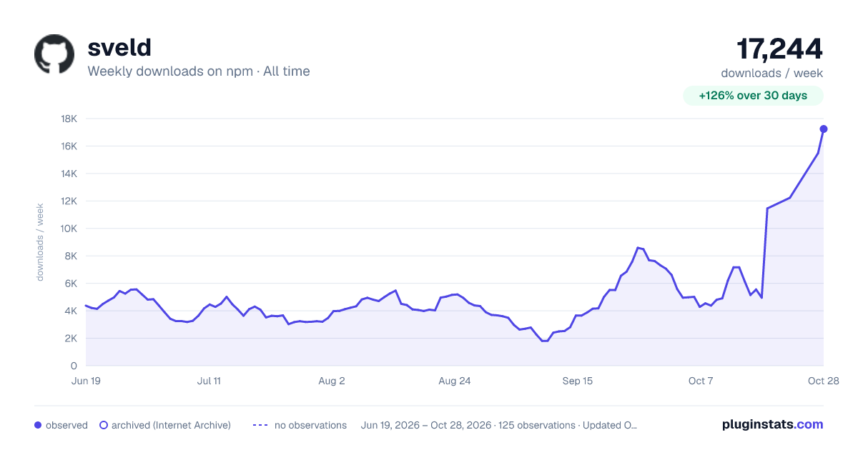Click the latest data point marker
The height and width of the screenshot is (450, 858).
coord(824,129)
